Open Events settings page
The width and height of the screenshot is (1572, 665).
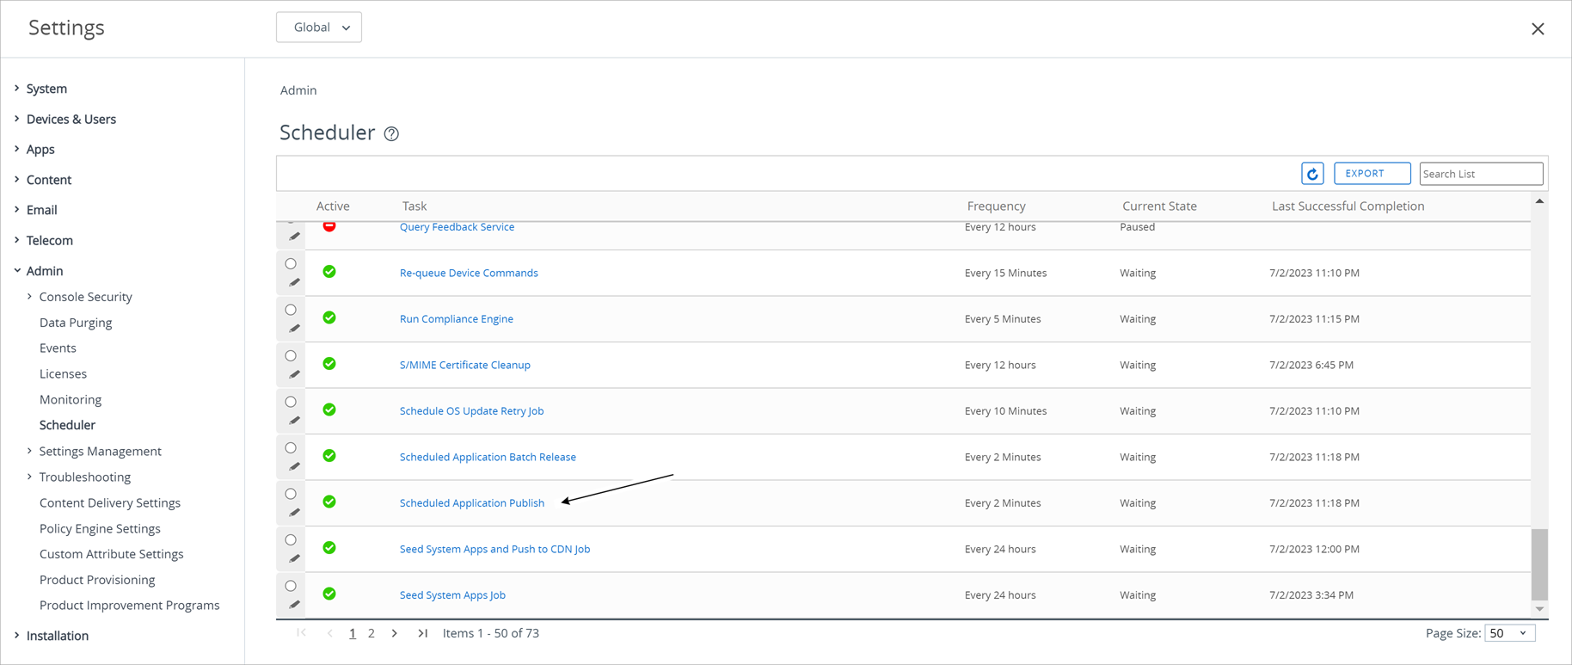(x=58, y=348)
